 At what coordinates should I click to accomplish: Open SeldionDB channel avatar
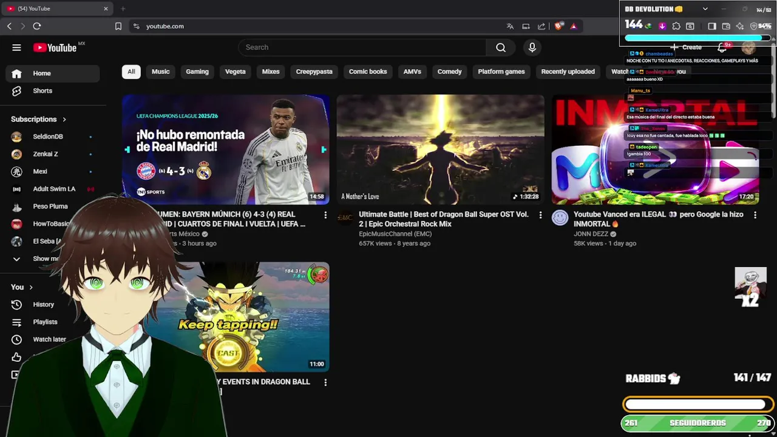(16, 137)
